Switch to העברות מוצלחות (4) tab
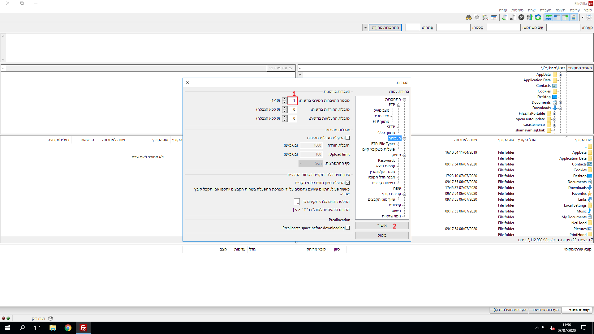 510,310
